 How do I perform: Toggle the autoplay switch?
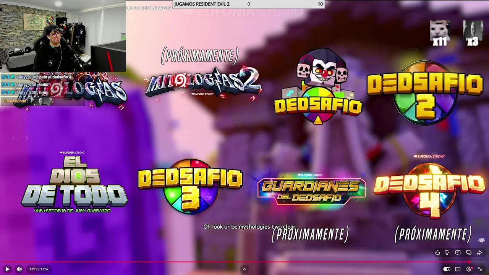pos(447,269)
